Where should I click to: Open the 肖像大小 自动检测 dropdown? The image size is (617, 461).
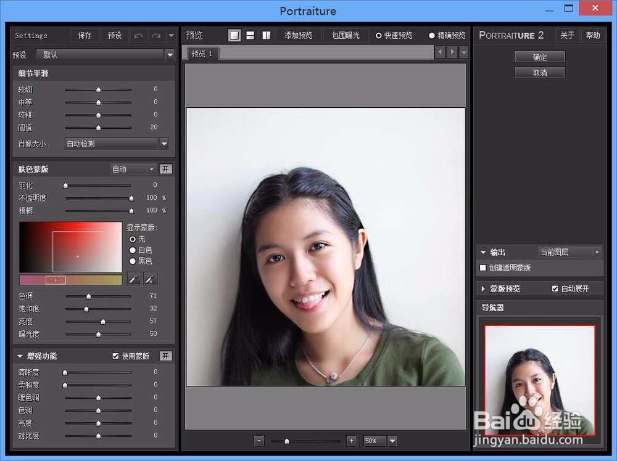coord(163,144)
